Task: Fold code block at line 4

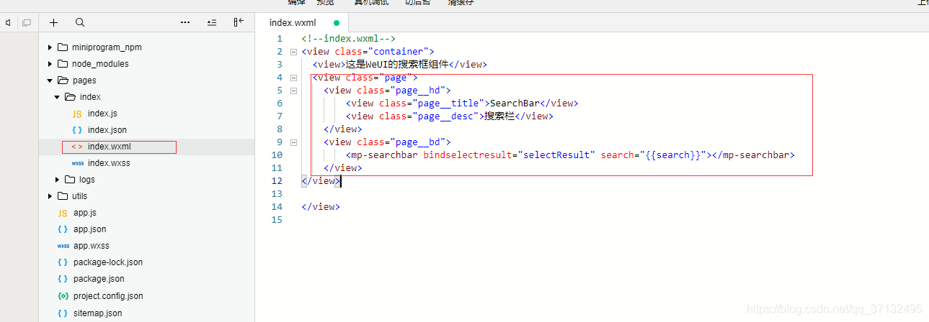Action: click(x=293, y=78)
